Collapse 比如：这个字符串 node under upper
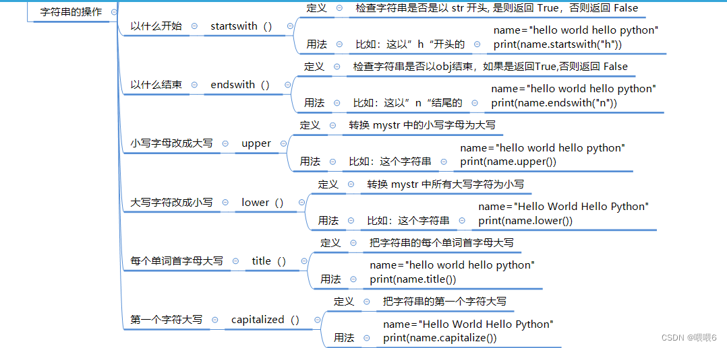 [444, 162]
